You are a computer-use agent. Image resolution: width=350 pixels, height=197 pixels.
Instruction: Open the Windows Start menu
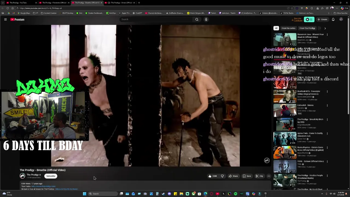point(84,194)
